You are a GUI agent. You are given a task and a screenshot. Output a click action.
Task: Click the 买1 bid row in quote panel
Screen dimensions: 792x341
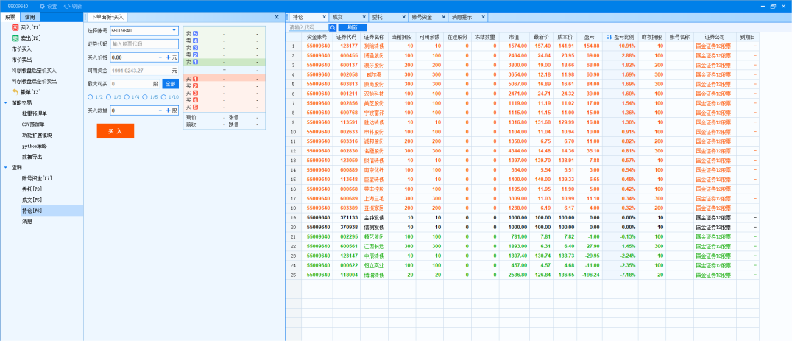tap(224, 79)
